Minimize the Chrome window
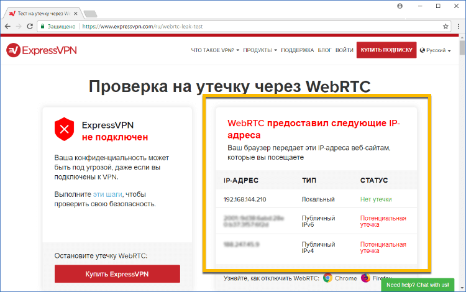The height and width of the screenshot is (292, 466). [x=420, y=6]
